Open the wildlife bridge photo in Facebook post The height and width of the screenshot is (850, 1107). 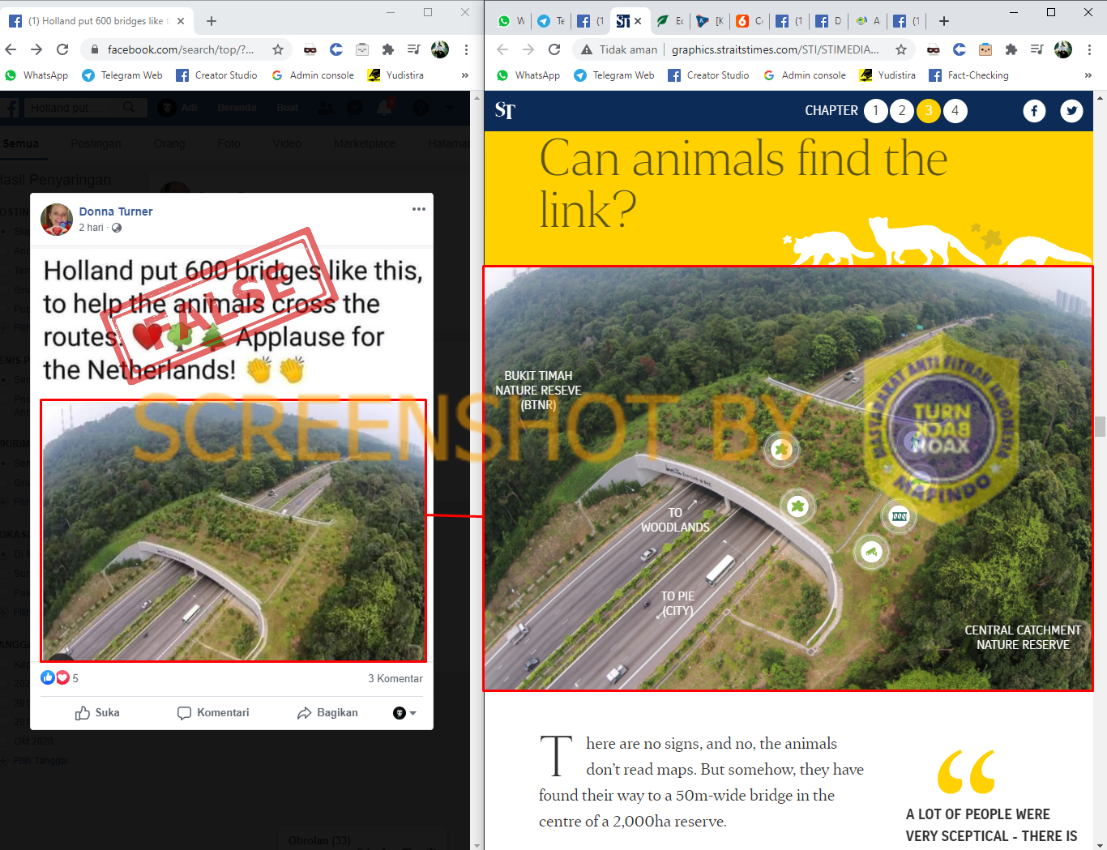(x=233, y=531)
